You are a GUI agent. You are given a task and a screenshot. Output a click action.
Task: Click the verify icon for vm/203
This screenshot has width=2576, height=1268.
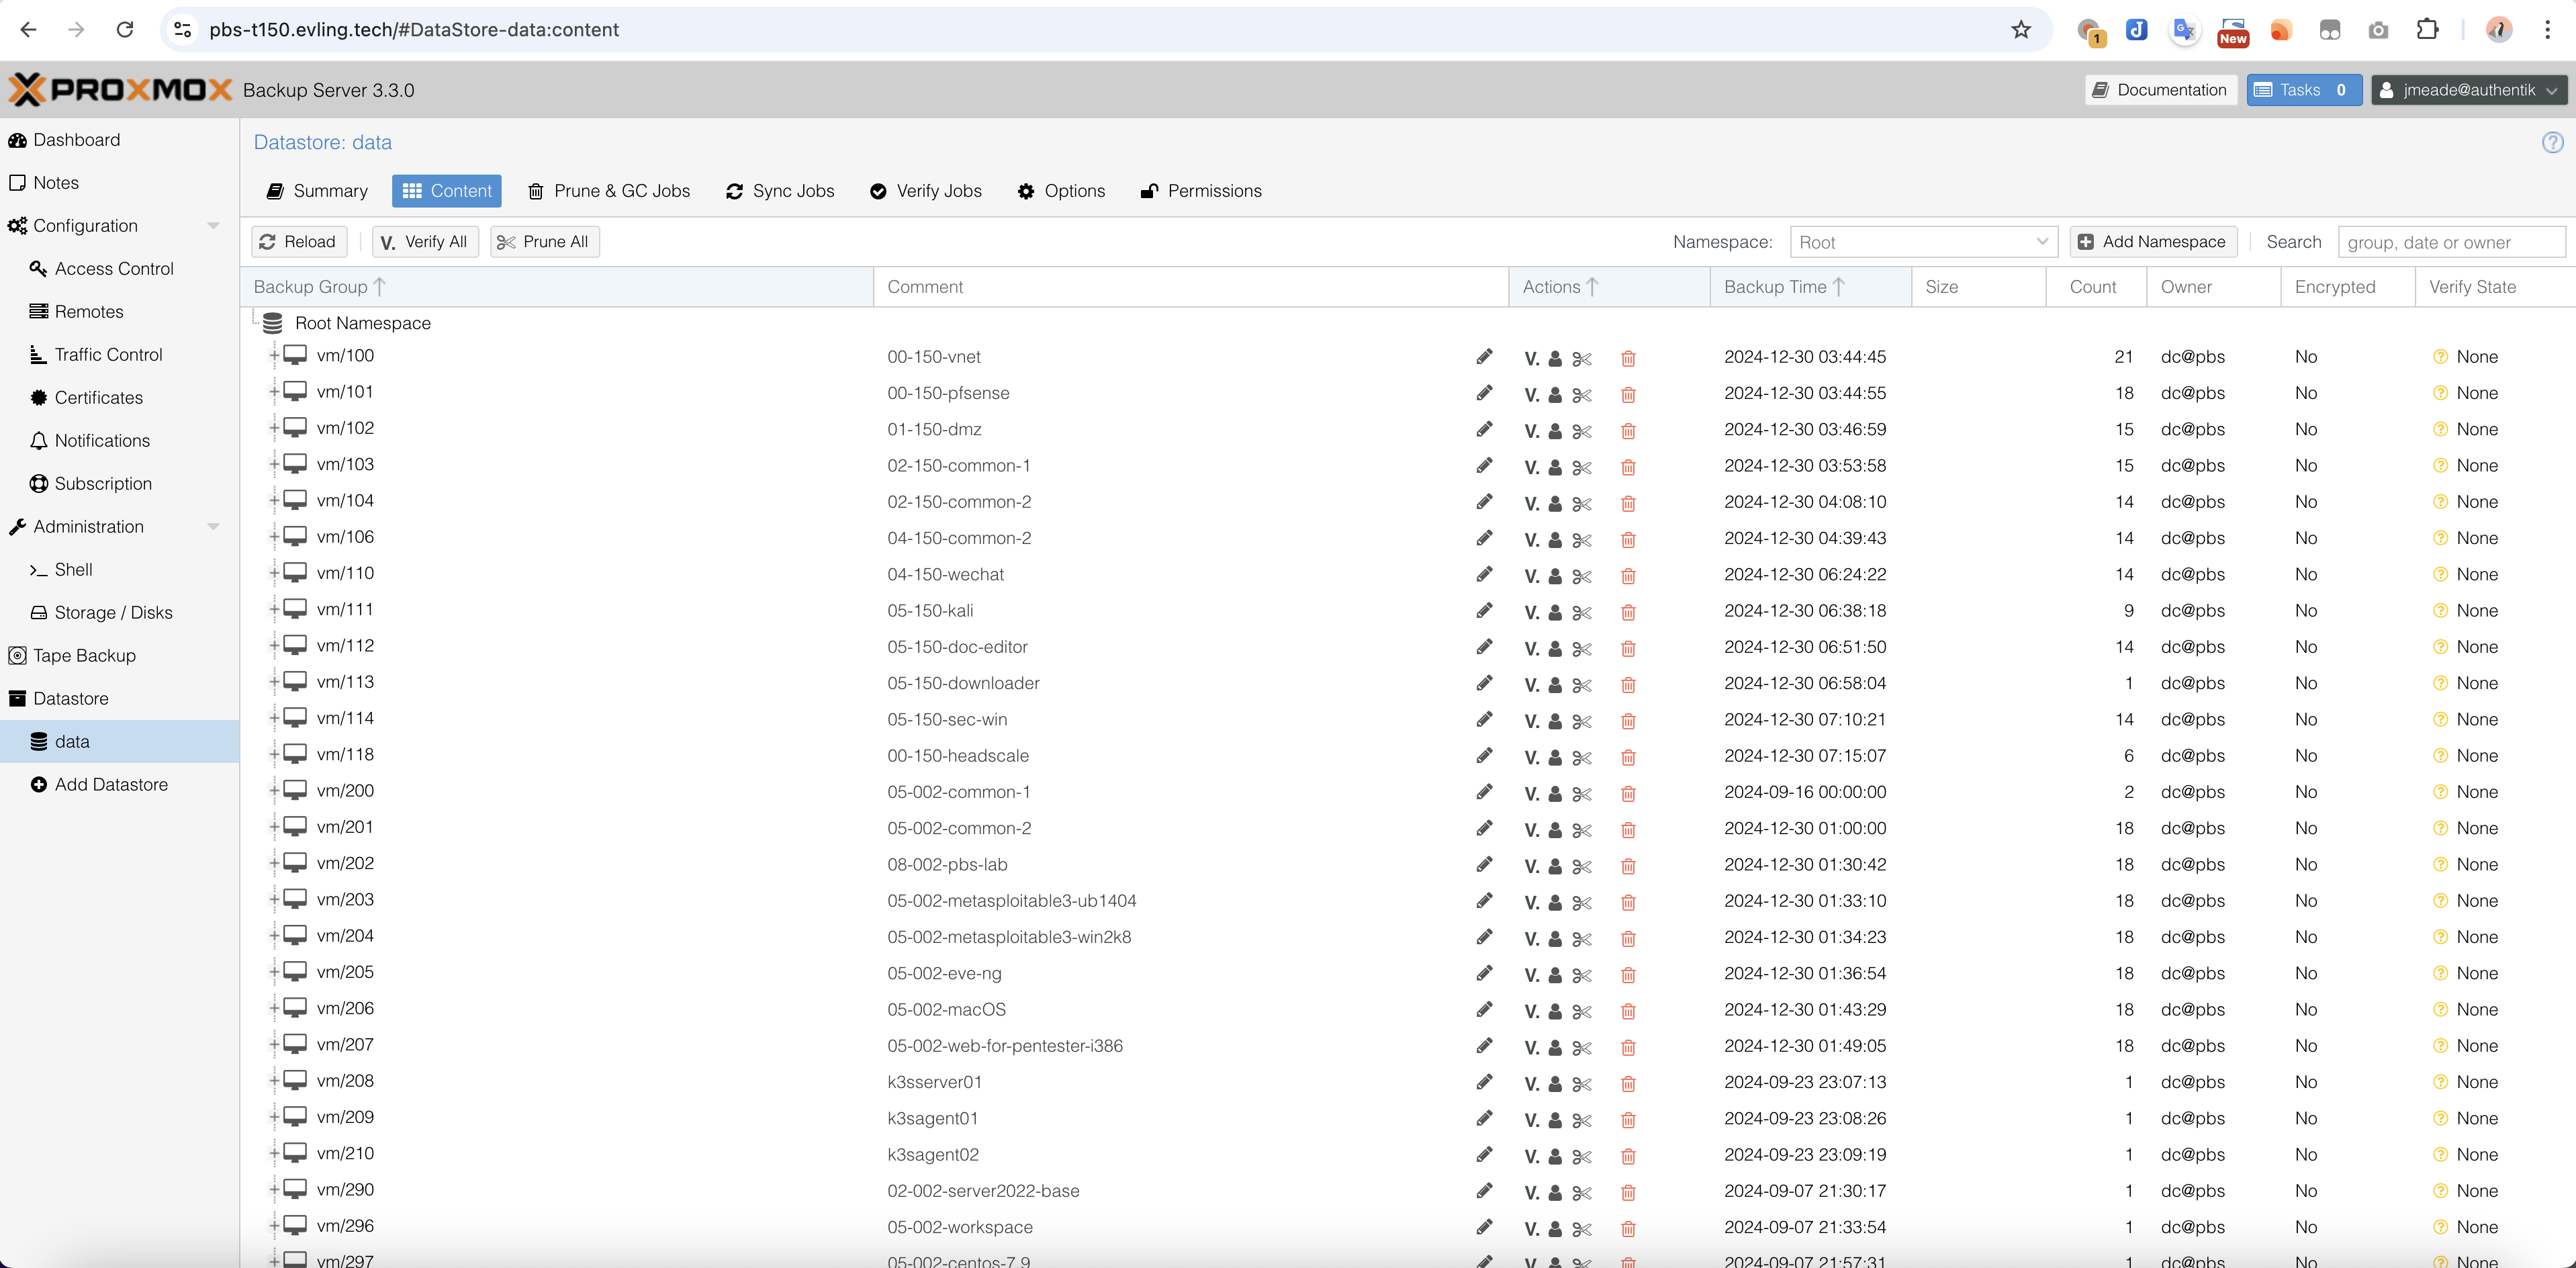coord(1531,902)
